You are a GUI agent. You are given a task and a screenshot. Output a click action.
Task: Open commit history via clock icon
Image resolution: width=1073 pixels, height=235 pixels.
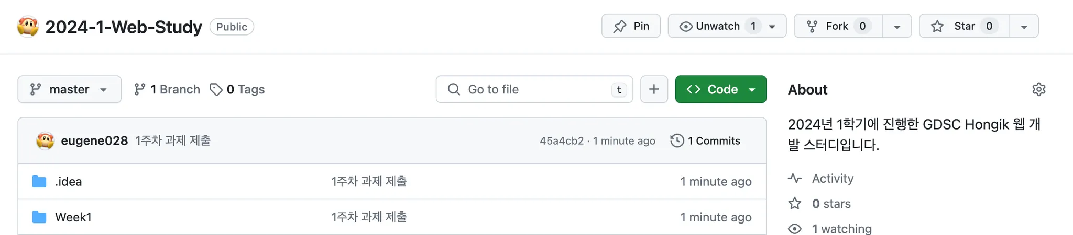pos(677,140)
